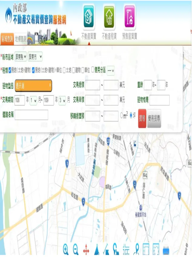Click the blue printer icon
Screen dimensions: 192x257
coord(166,251)
